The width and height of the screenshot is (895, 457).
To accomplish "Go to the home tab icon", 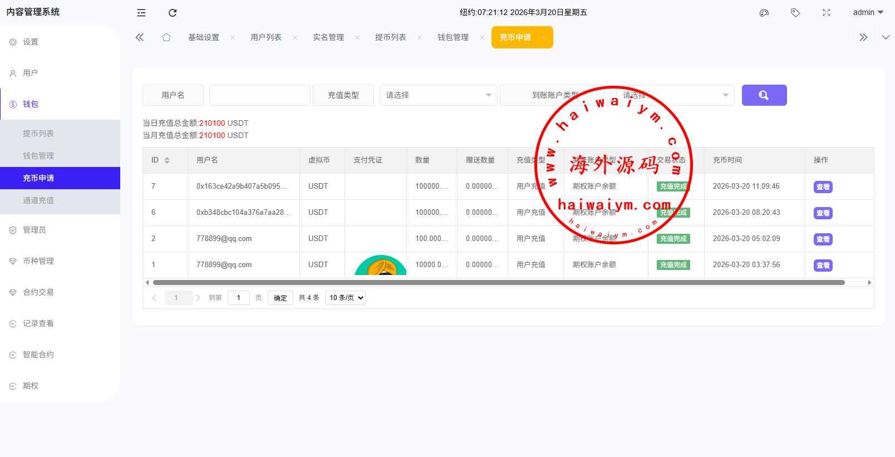I will [x=166, y=37].
